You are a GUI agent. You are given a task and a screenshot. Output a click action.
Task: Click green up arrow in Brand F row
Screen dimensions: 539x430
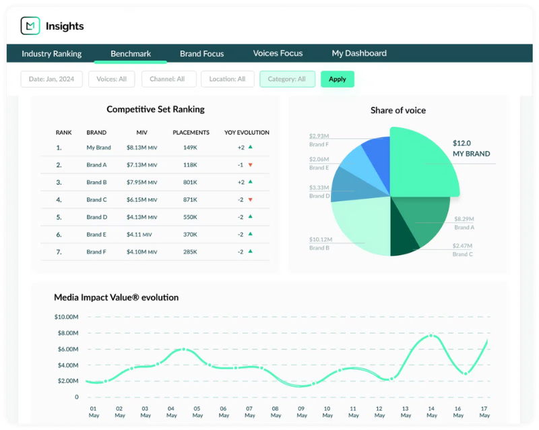[250, 251]
